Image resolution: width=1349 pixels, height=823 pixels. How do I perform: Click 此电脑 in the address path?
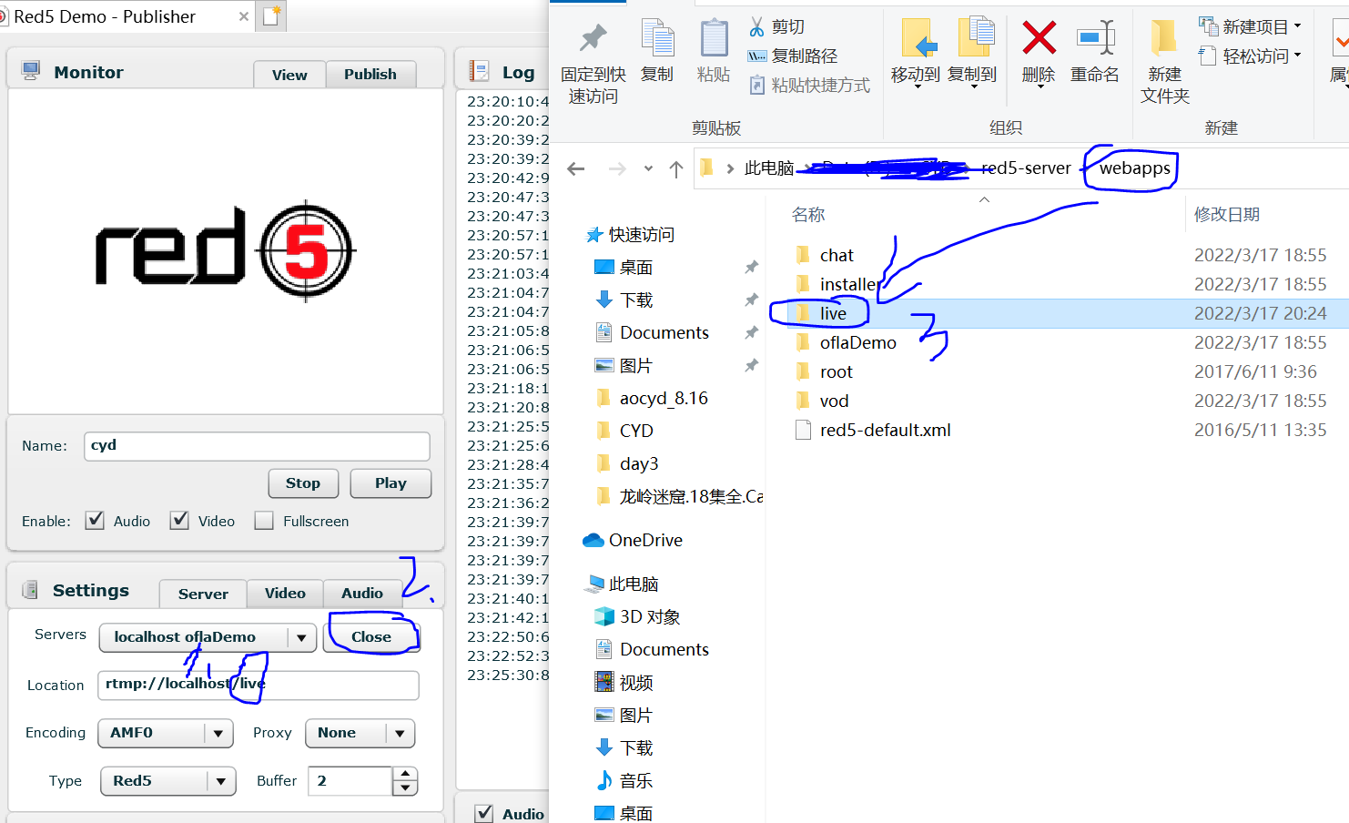[x=768, y=168]
